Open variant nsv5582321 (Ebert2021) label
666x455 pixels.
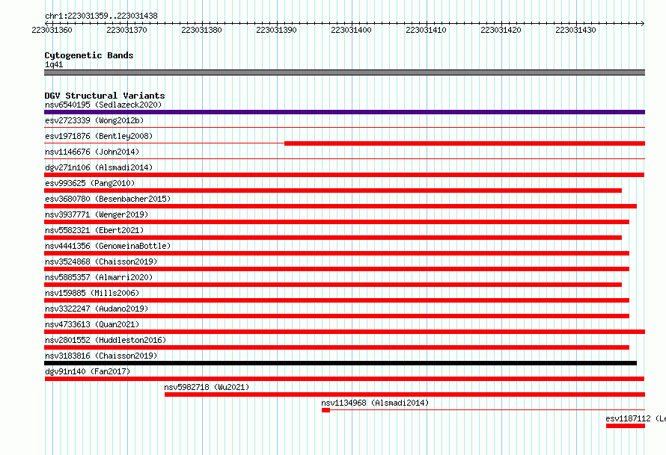[x=94, y=230]
